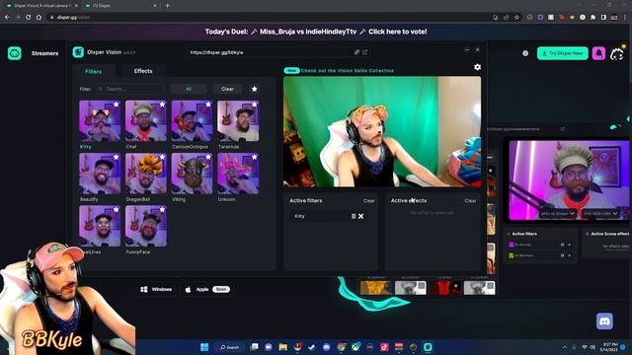Open taskbar Search
This screenshot has height=355, width=632.
(230, 347)
